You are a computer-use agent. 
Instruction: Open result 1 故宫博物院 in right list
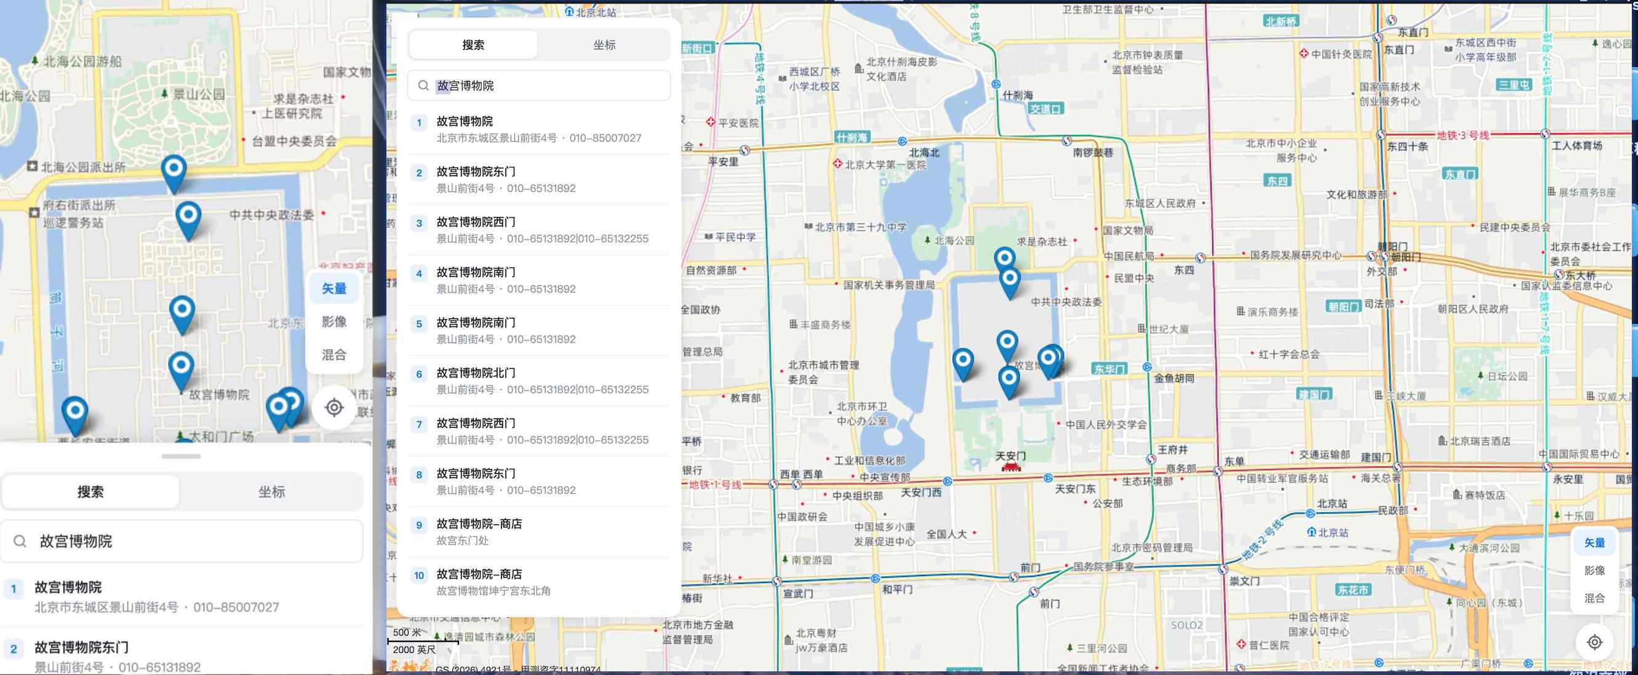click(538, 130)
